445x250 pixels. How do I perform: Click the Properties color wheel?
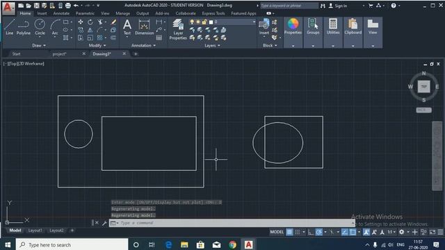pos(293,24)
